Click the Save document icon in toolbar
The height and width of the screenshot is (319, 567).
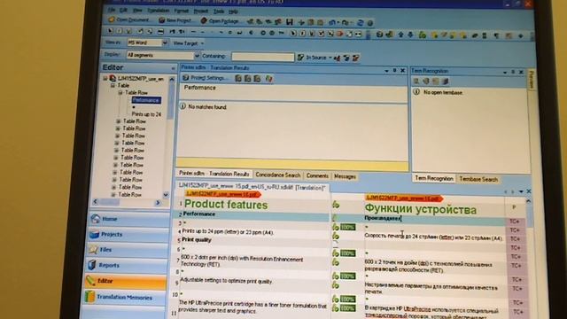290,21
